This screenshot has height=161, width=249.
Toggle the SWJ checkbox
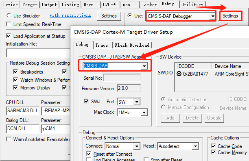86,101
